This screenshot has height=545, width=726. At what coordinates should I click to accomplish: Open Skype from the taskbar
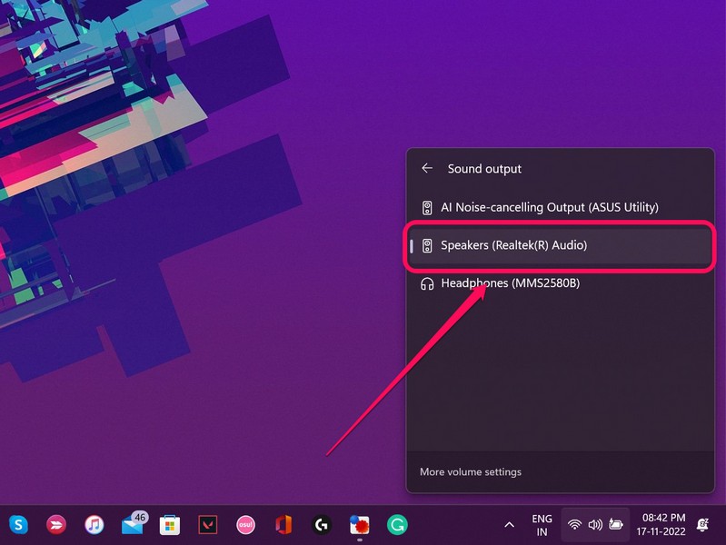(x=18, y=524)
